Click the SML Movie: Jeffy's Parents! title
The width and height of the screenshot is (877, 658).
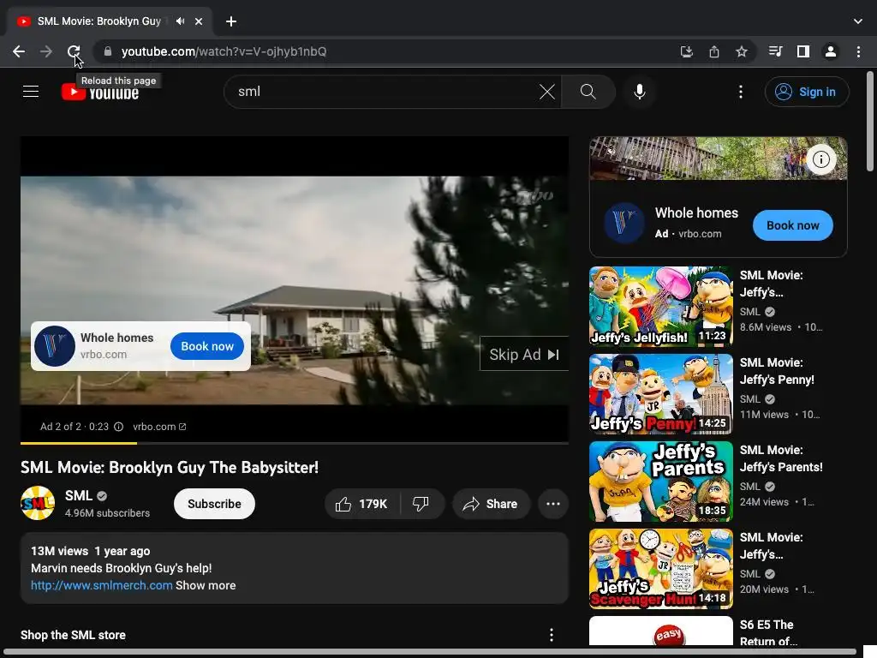pos(781,458)
